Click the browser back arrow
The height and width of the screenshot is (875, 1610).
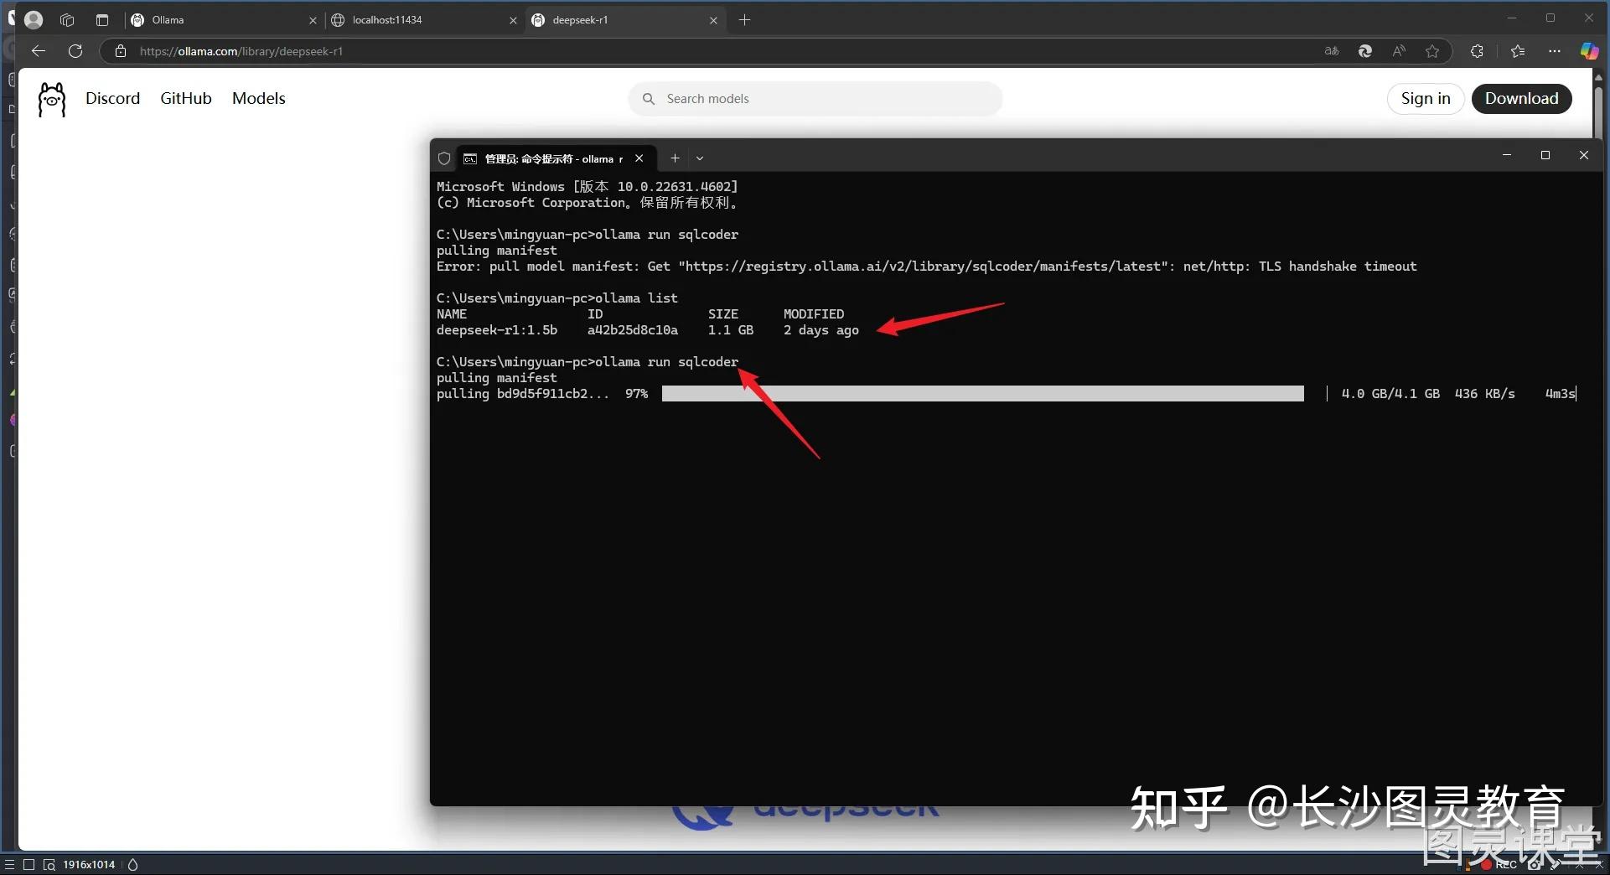click(x=39, y=50)
